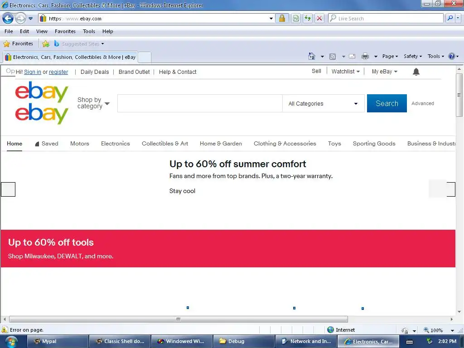Open the Safety command menu
The height and width of the screenshot is (348, 464).
click(413, 56)
